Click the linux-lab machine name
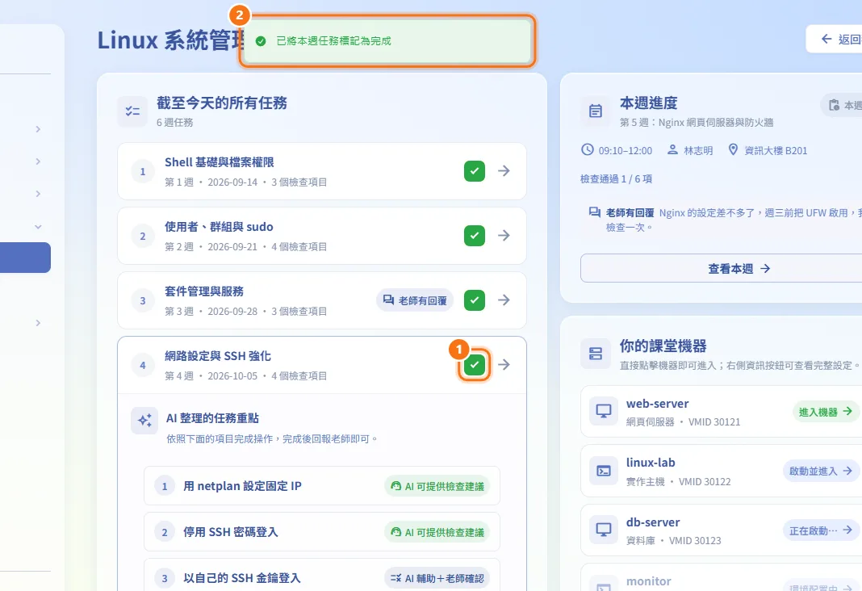Image resolution: width=862 pixels, height=591 pixels. pos(651,463)
